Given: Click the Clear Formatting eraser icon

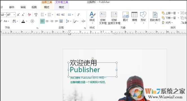Looking at the screenshot, I should pyautogui.click(x=29, y=15).
